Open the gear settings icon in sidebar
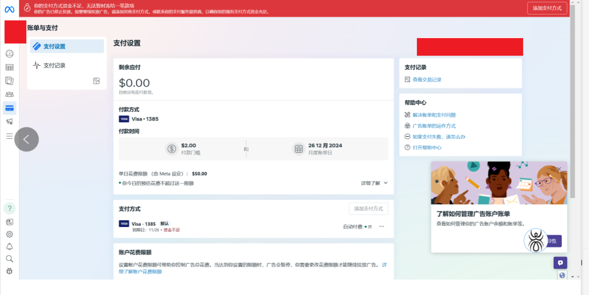Screen dimensions: 589x295 tap(9, 234)
